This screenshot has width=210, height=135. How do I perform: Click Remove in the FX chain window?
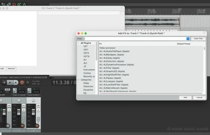click(x=11, y=69)
